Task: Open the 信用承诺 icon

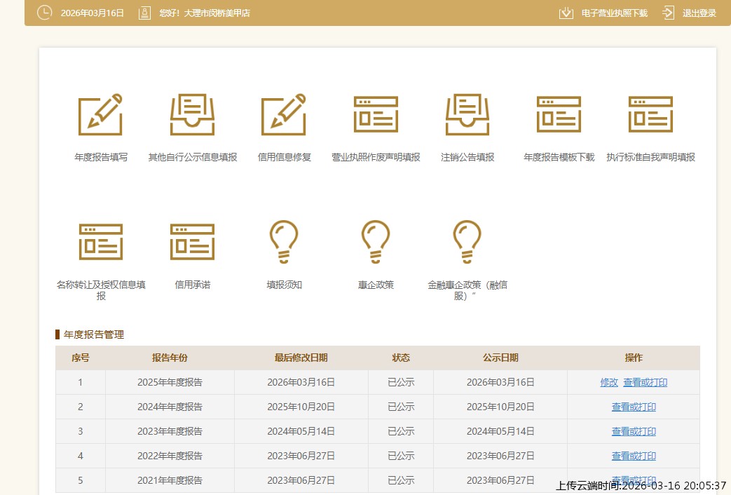Action: (192, 242)
